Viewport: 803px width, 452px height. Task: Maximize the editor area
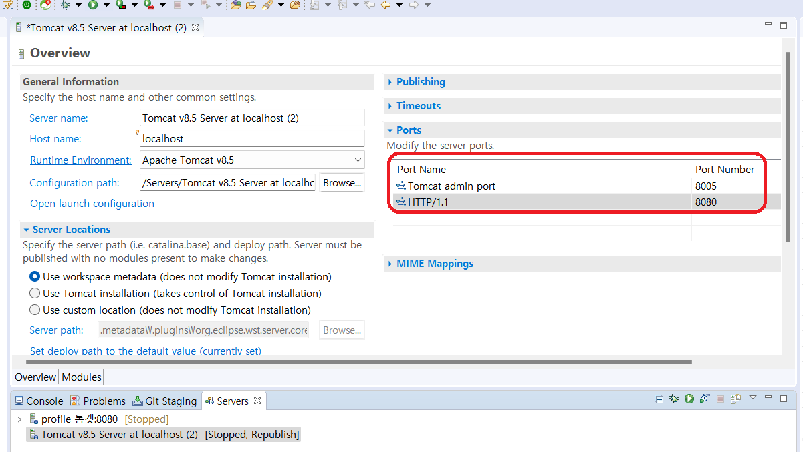pos(784,25)
